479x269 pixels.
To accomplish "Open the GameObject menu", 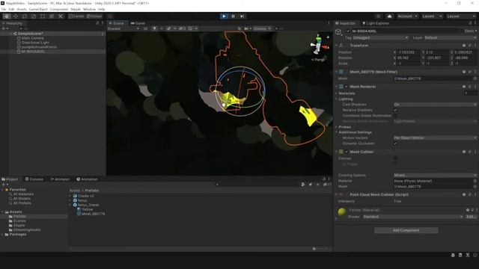I will click(x=38, y=10).
